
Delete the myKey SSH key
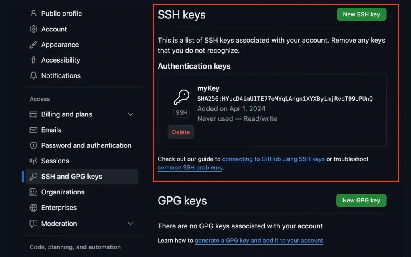click(181, 132)
